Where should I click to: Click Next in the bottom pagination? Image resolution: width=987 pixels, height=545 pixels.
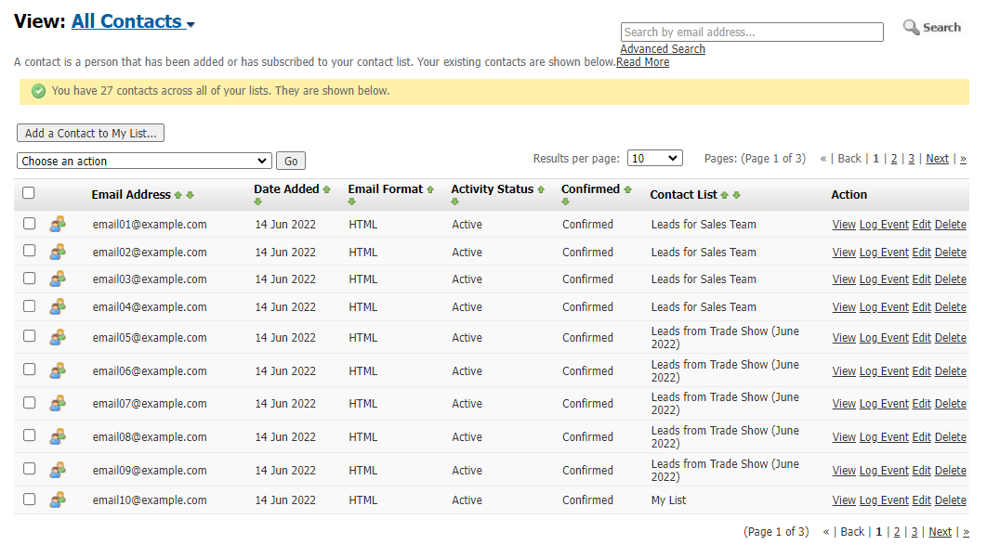tap(941, 532)
